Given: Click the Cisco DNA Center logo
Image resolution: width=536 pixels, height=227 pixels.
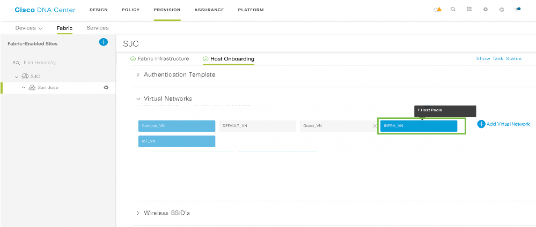Looking at the screenshot, I should 45,10.
